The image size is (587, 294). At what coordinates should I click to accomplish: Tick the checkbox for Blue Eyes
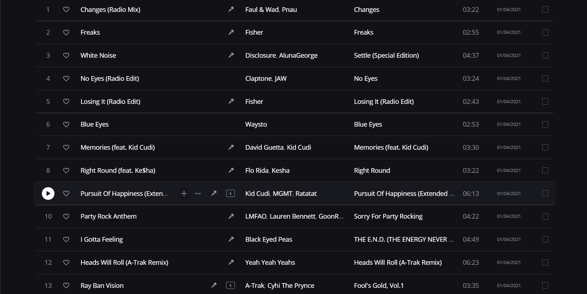click(545, 124)
